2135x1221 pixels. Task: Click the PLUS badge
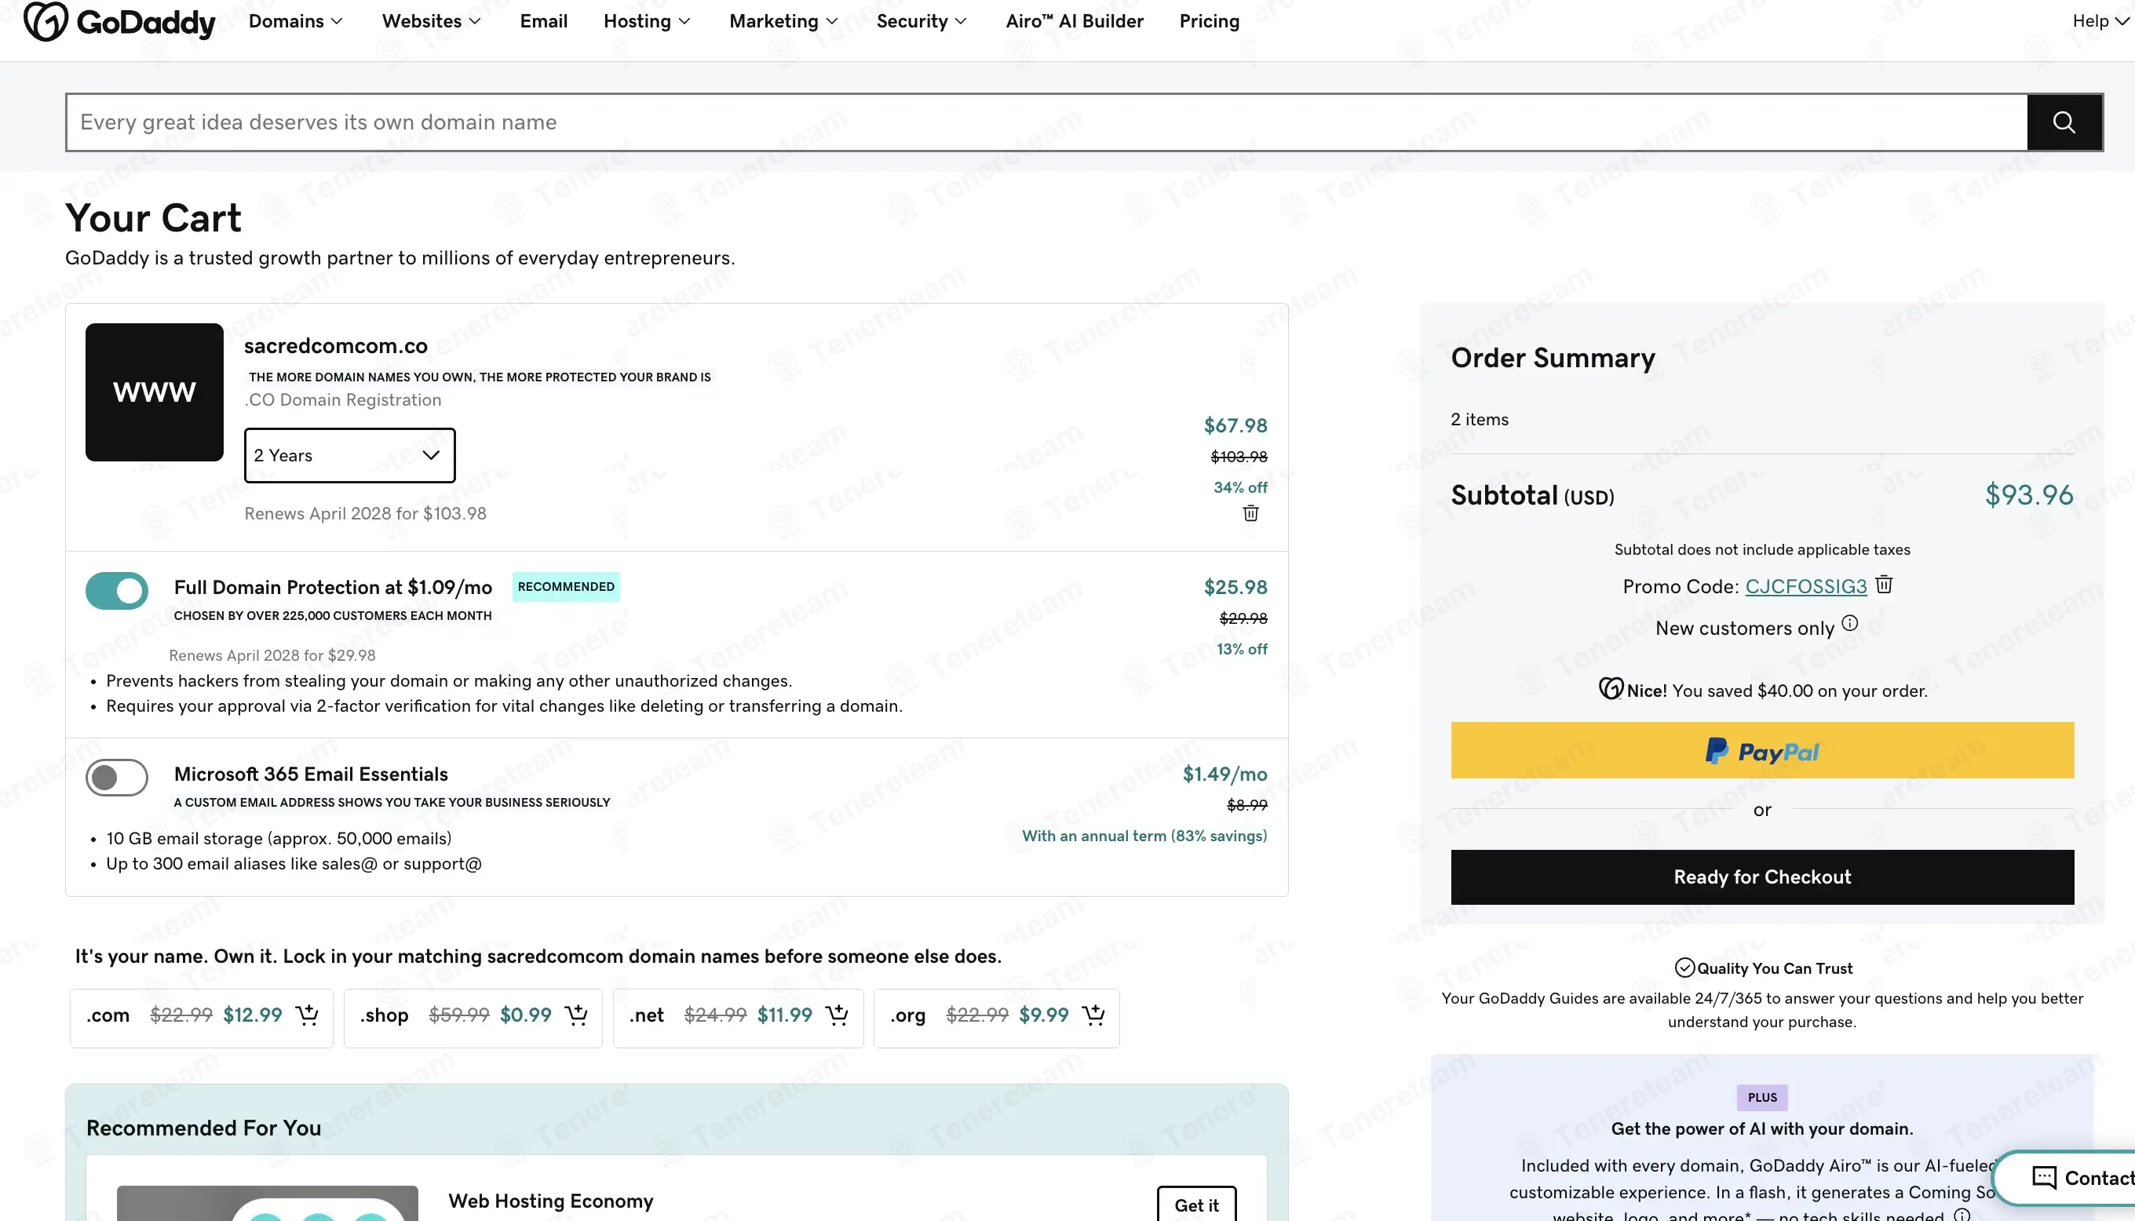[1762, 1097]
